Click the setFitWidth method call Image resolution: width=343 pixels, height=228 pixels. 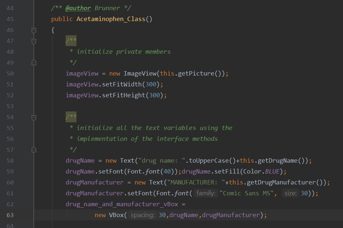tap(122, 84)
